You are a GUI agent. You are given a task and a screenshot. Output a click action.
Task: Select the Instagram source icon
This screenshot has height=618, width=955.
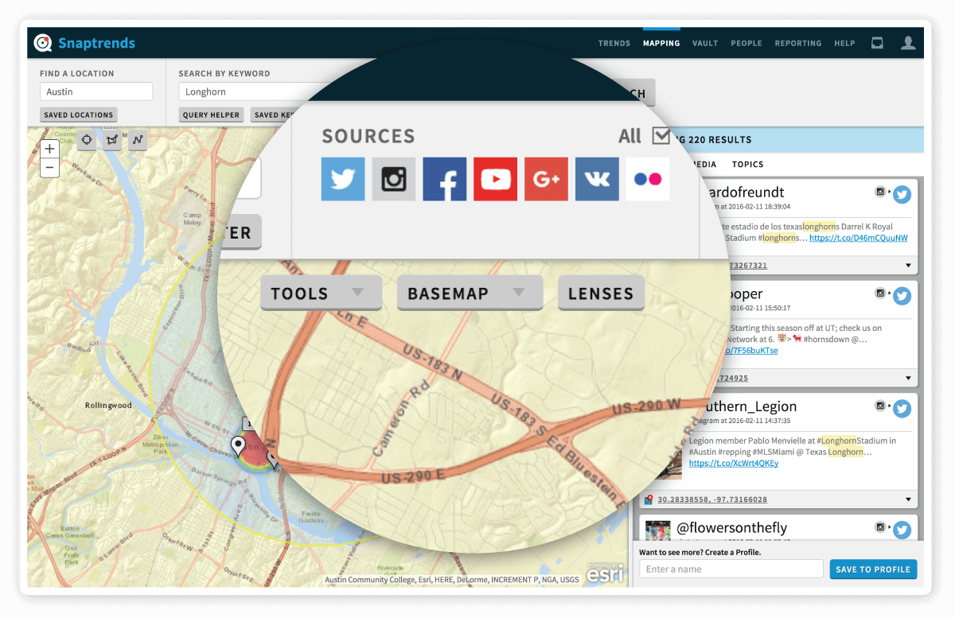[x=394, y=179]
